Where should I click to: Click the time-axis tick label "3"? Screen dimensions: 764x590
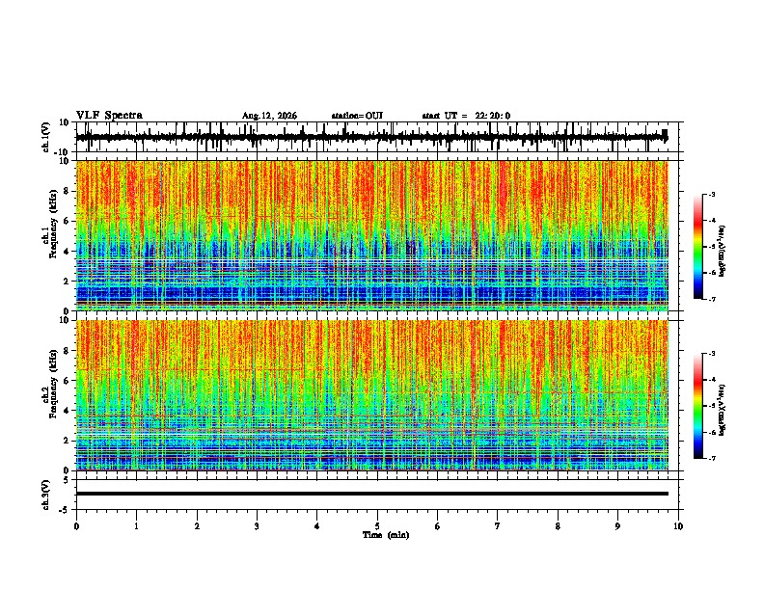point(257,526)
